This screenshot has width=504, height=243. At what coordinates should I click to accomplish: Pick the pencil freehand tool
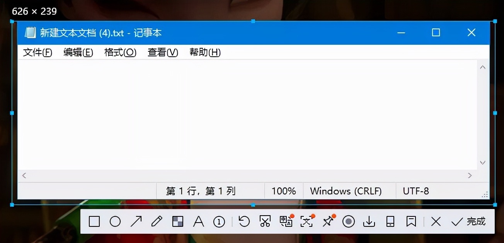[x=157, y=221]
